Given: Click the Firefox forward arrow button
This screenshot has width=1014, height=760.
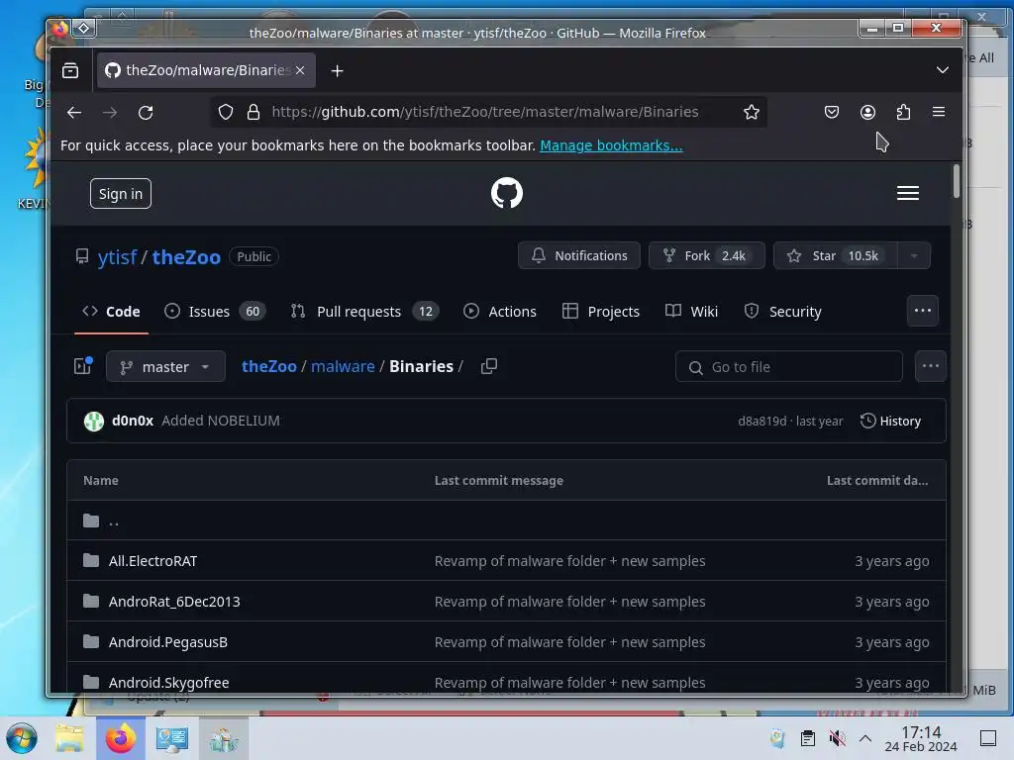Looking at the screenshot, I should click(110, 113).
